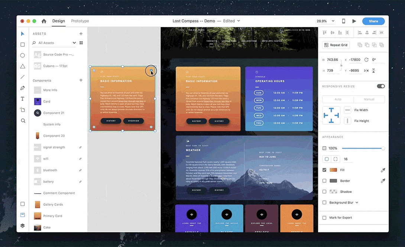This screenshot has width=405, height=247.
Task: Open the Fill color swatch
Action: [333, 170]
